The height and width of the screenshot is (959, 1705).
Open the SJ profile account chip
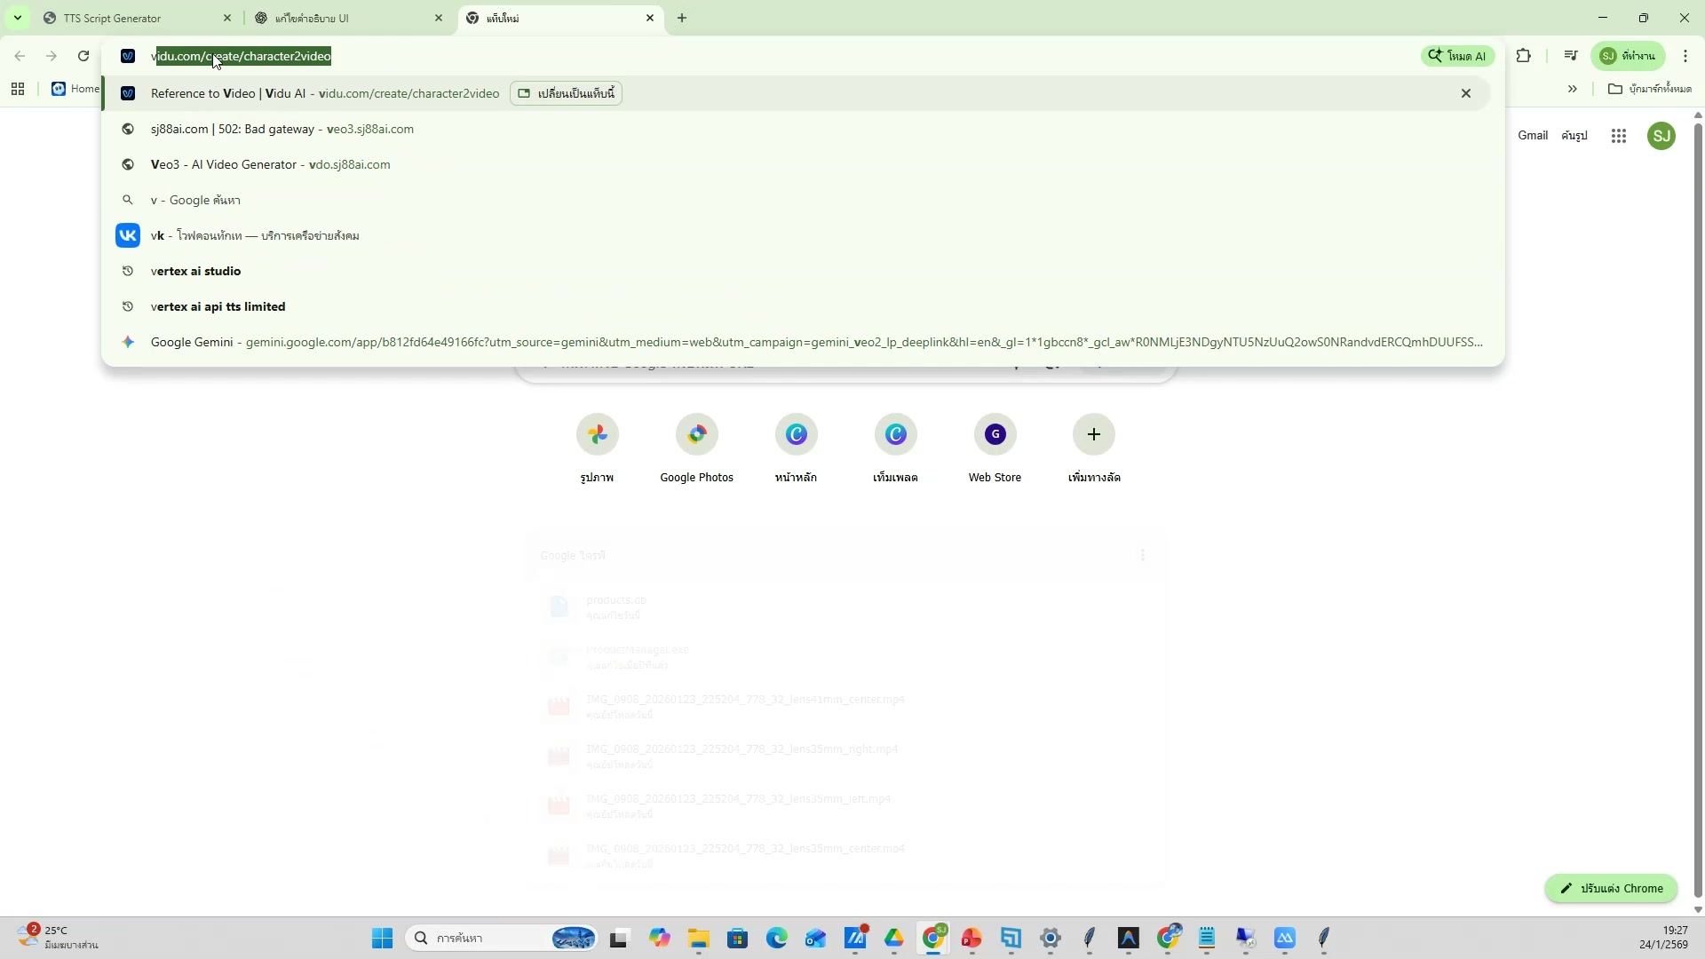1628,55
